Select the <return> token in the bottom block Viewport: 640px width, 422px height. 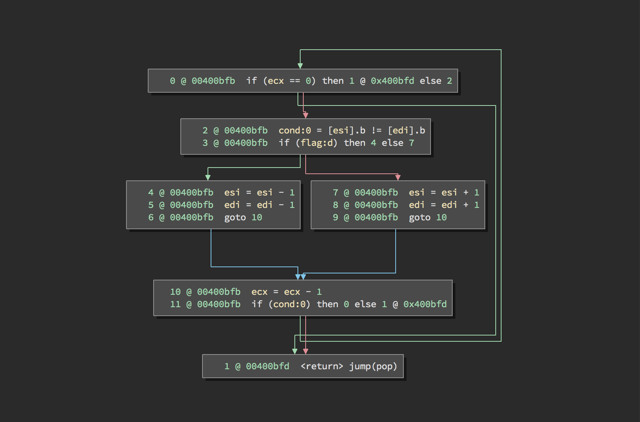point(322,366)
